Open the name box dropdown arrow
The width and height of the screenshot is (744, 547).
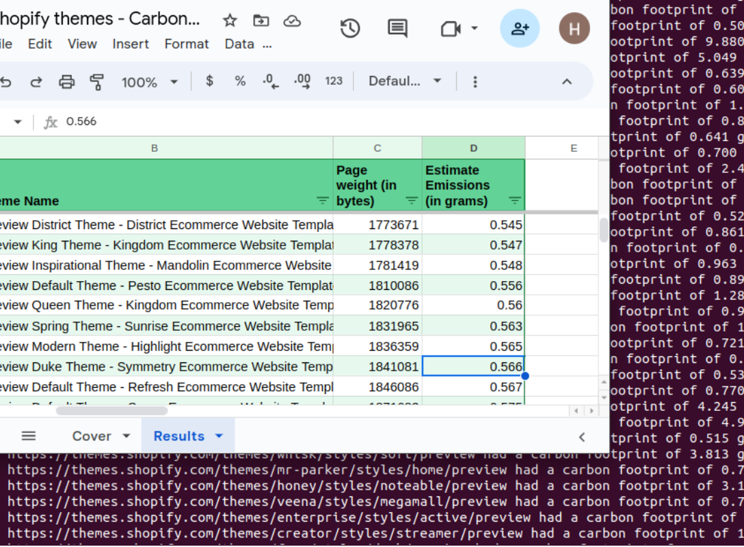[x=18, y=122]
